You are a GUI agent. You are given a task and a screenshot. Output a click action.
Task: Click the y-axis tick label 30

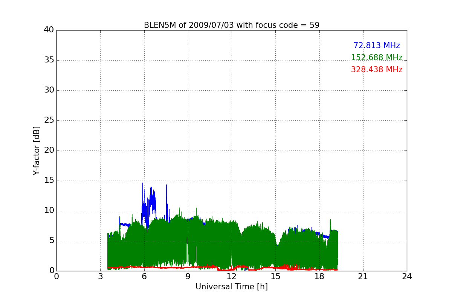(x=49, y=90)
